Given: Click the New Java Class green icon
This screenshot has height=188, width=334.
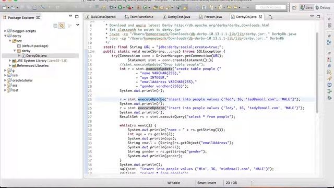Looking at the screenshot, I should (145, 7).
